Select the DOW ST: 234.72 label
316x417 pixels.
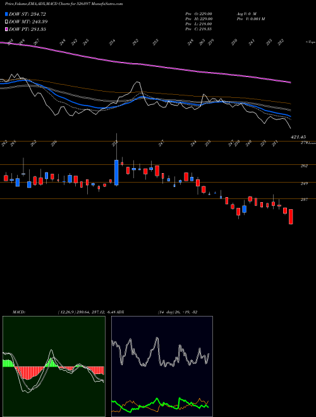click(27, 14)
